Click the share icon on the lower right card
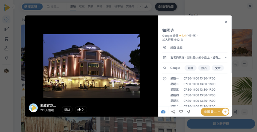Image resolution: width=257 pixels, height=132 pixels. [x=236, y=112]
